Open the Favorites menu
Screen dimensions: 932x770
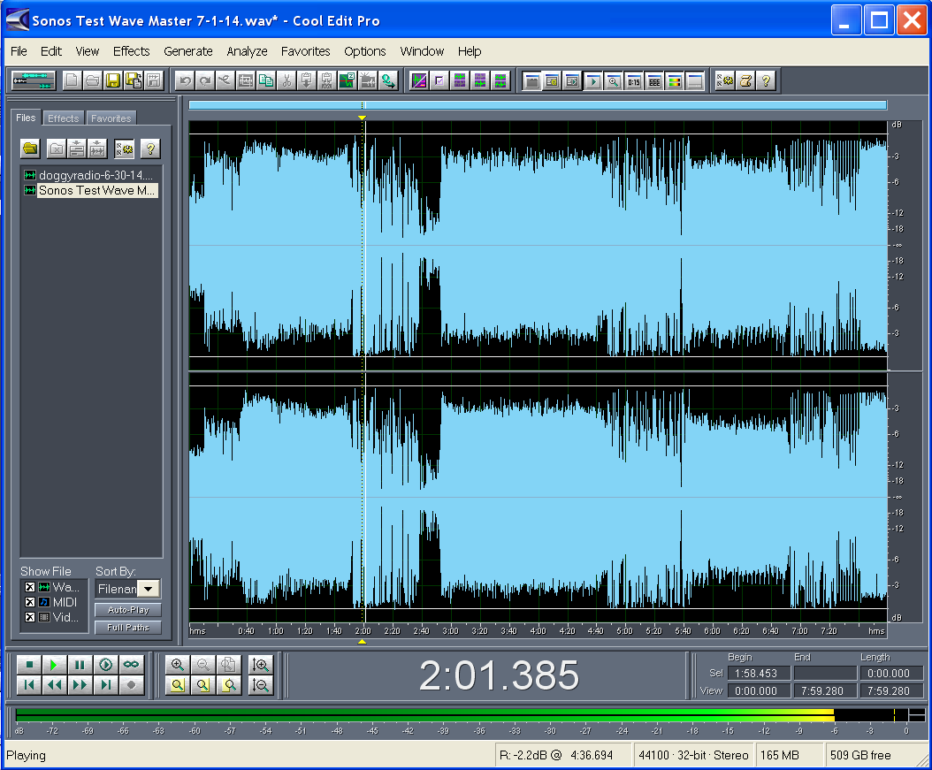pyautogui.click(x=306, y=51)
